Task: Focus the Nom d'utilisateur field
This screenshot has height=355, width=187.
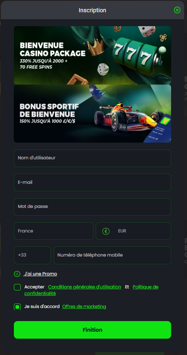Action: (92, 158)
